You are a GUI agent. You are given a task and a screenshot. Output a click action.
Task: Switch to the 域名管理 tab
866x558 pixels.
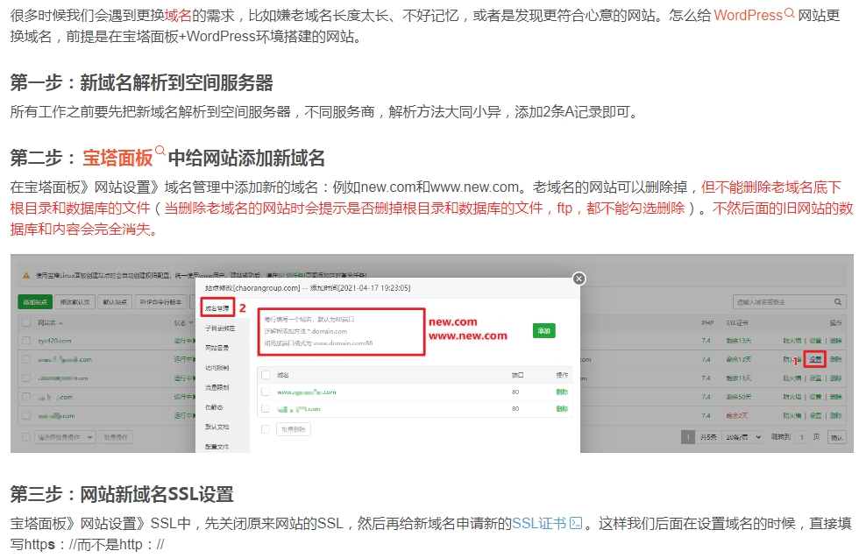tap(217, 308)
